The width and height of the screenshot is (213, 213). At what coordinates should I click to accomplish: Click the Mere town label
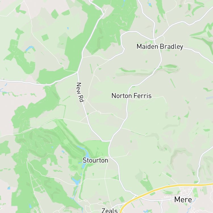183,200
